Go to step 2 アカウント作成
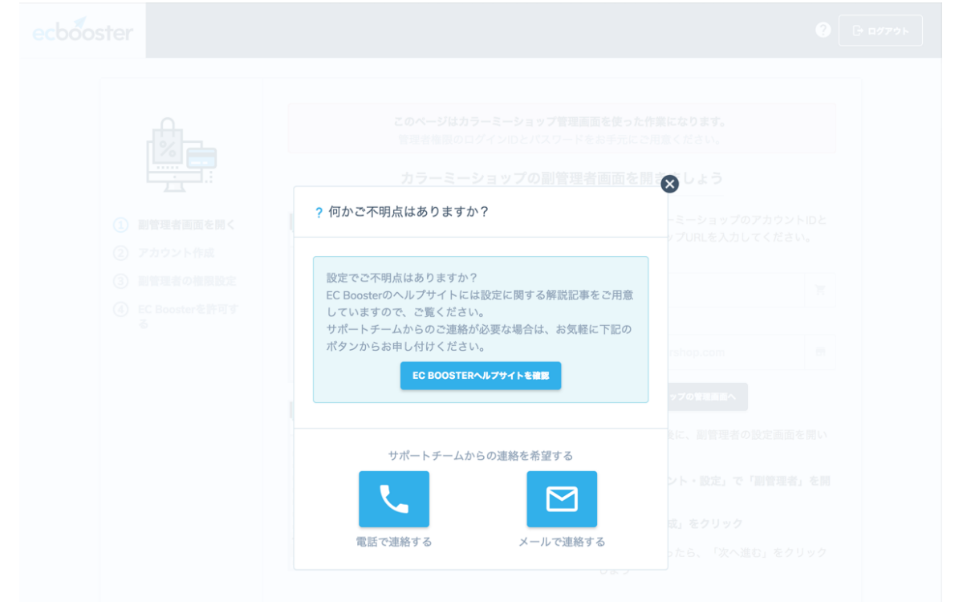This screenshot has width=963, height=602. 165,253
